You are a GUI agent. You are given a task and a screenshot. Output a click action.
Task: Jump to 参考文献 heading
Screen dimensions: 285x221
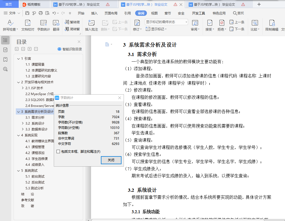(28, 200)
